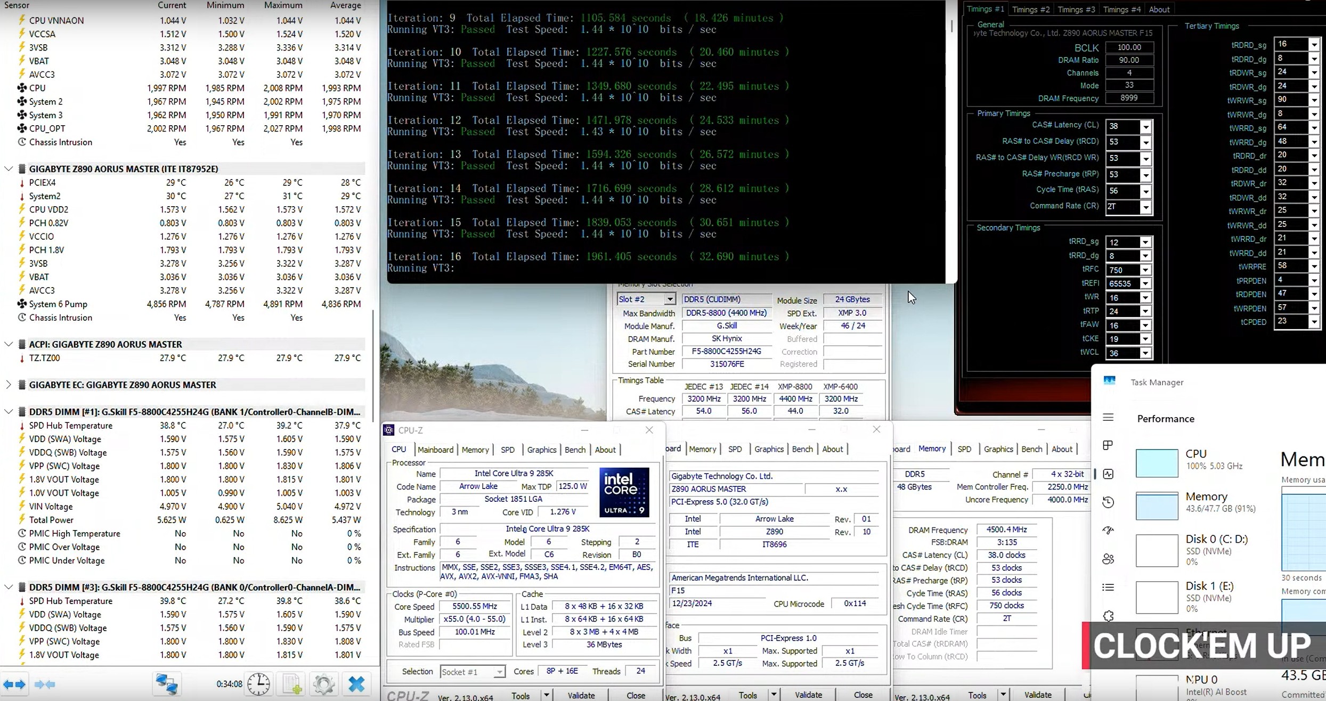The image size is (1326, 701).
Task: Click the Tools button in CPU-Z
Action: 520,696
